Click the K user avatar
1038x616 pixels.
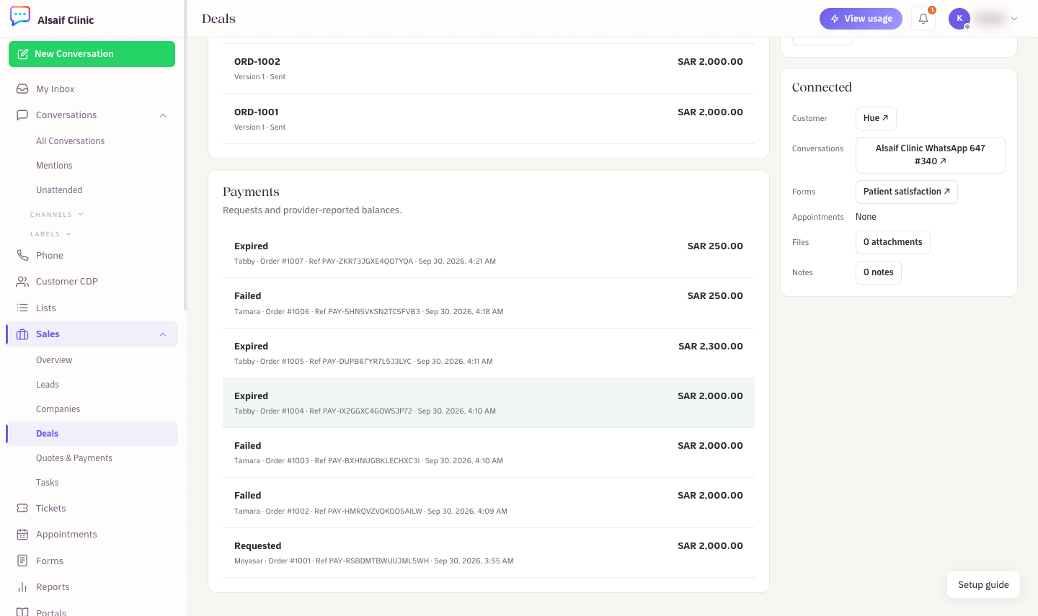tap(959, 19)
